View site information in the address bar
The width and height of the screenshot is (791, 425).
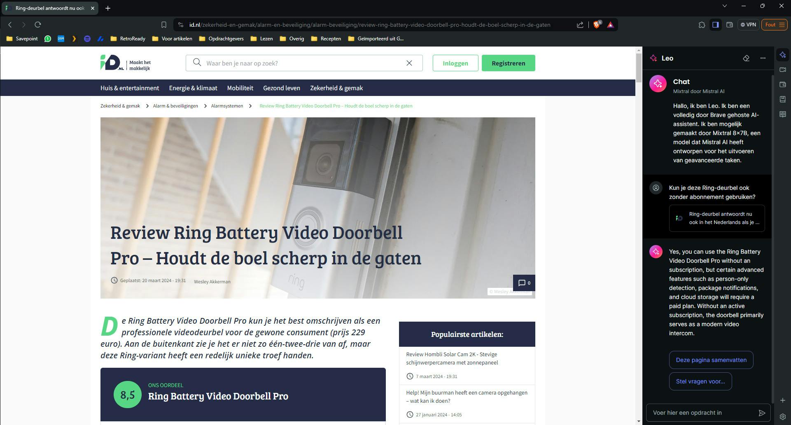180,25
